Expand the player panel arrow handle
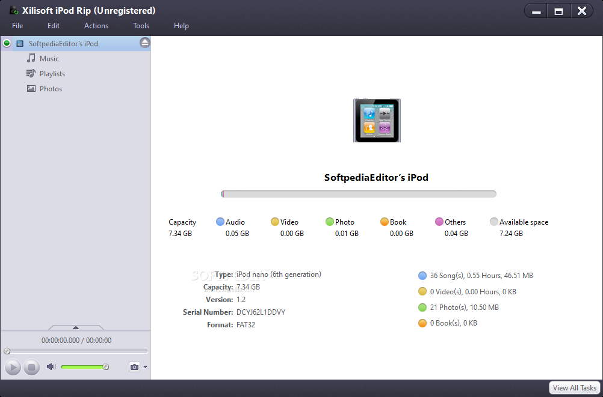Viewport: 603px width, 397px height. [x=76, y=327]
